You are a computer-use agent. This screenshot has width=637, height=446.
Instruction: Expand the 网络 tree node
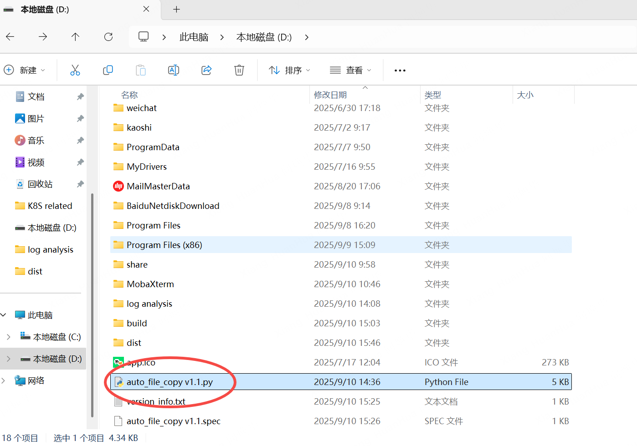tap(4, 380)
